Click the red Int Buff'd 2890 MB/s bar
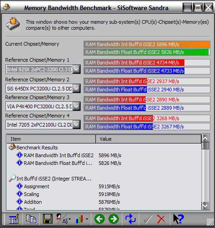215x228 pixels. coord(147,100)
